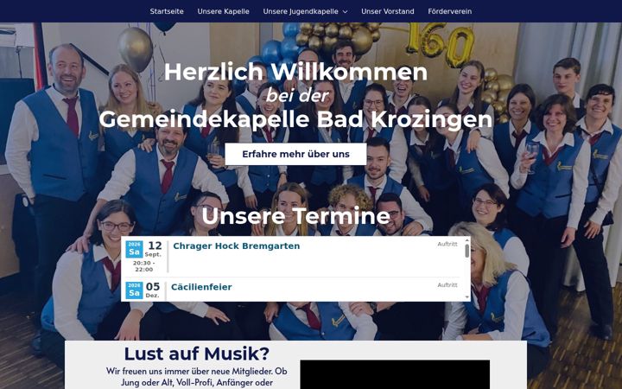Screen dimensions: 622x389
Task: Click the Herzlich Willkommen heading
Action: click(x=296, y=73)
